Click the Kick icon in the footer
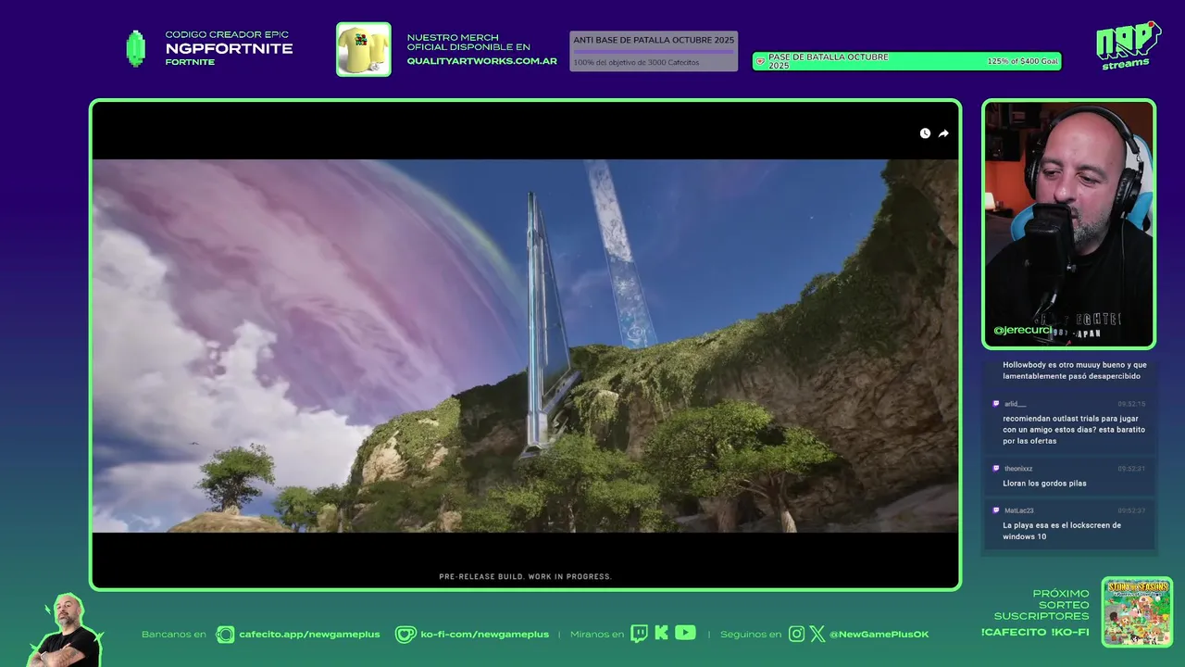The width and height of the screenshot is (1185, 667). coord(661,633)
